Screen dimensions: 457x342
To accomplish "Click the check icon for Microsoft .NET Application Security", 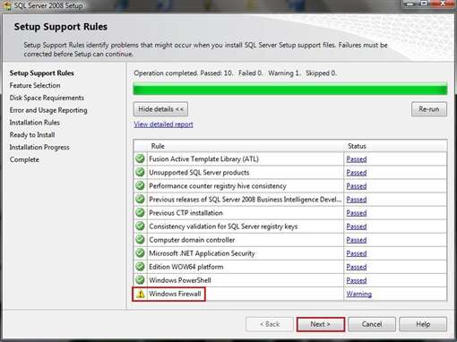I will (140, 253).
